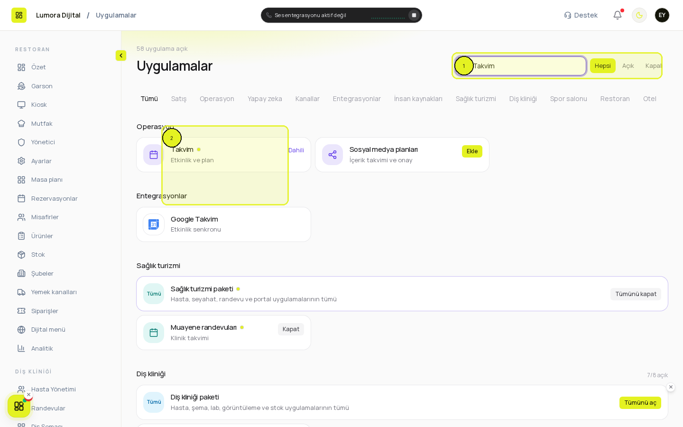Click Ekle for Sosyal medya planları
This screenshot has width=683, height=427.
(x=472, y=151)
